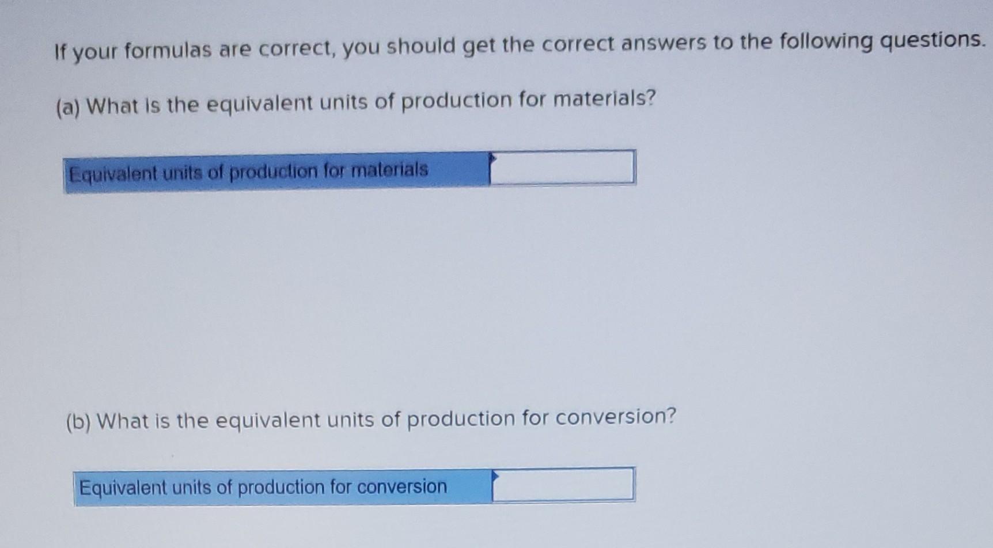993x548 pixels.
Task: Click the label text 'Equivalent units of production for conversion'
Action: pyautogui.click(x=262, y=487)
